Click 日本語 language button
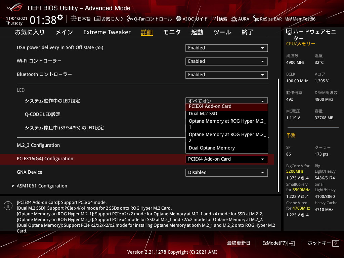 coord(81,19)
